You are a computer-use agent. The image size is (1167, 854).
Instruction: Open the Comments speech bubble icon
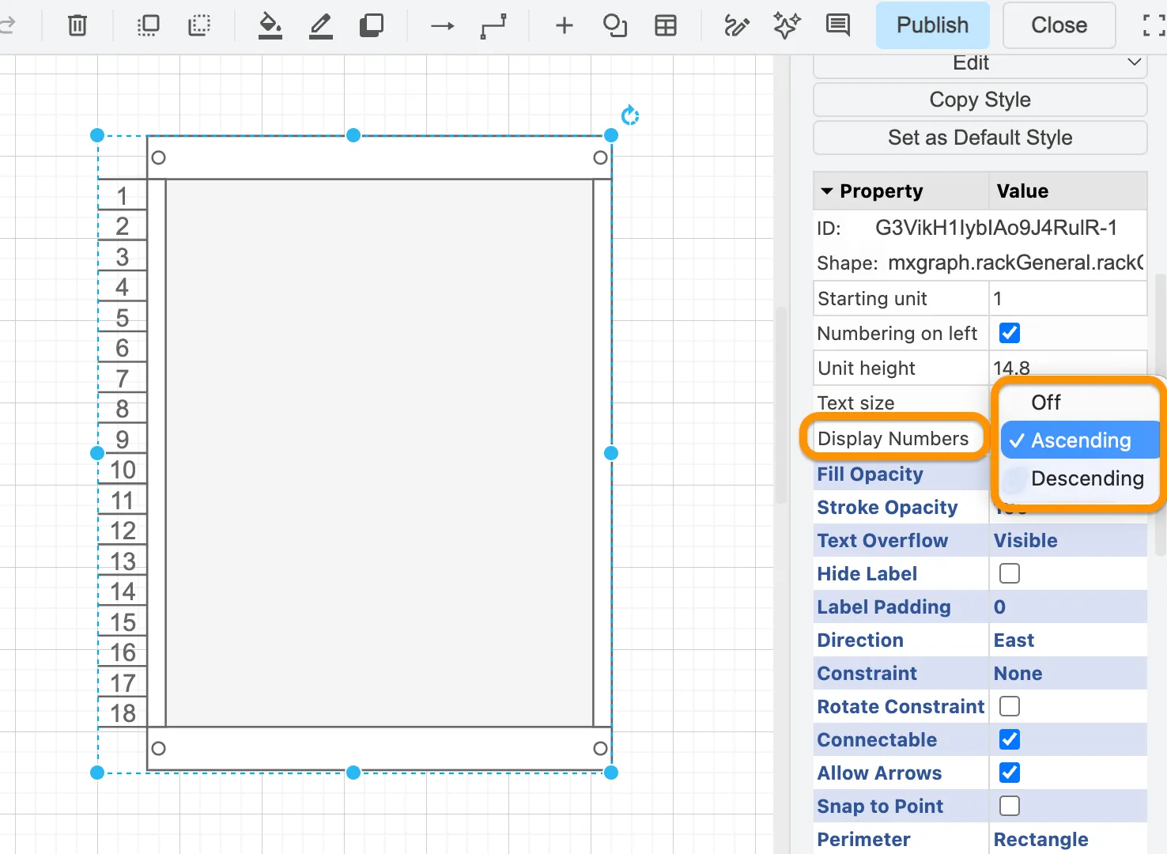point(837,25)
